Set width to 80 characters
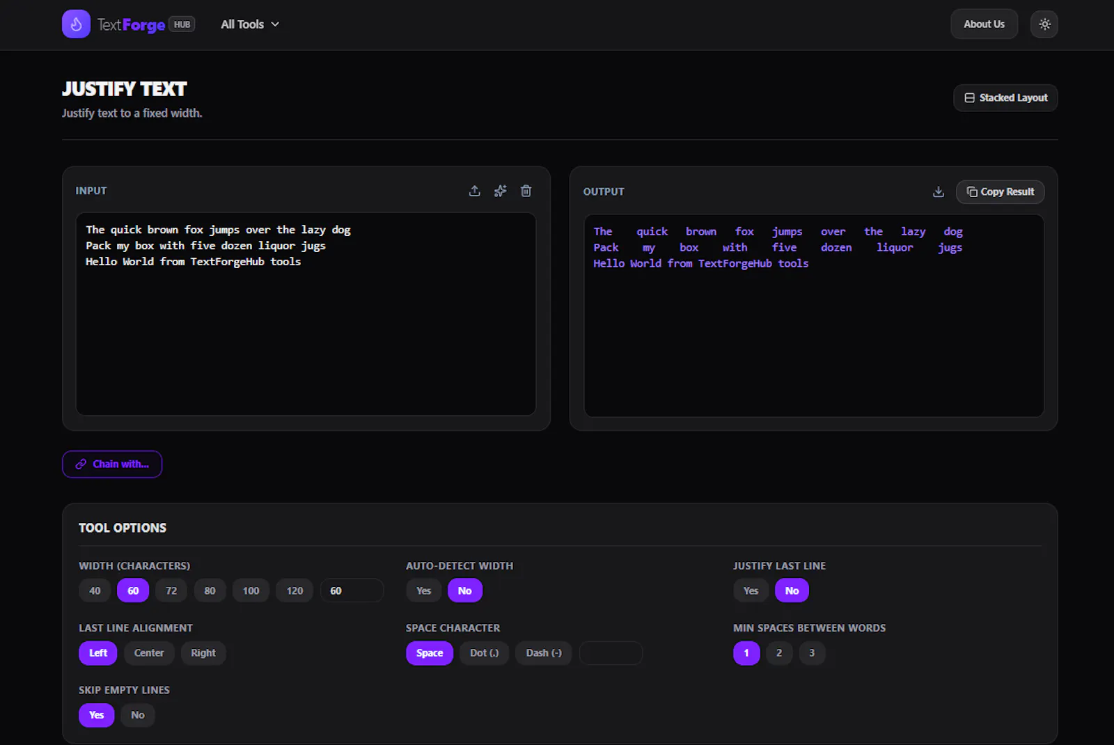 tap(210, 590)
